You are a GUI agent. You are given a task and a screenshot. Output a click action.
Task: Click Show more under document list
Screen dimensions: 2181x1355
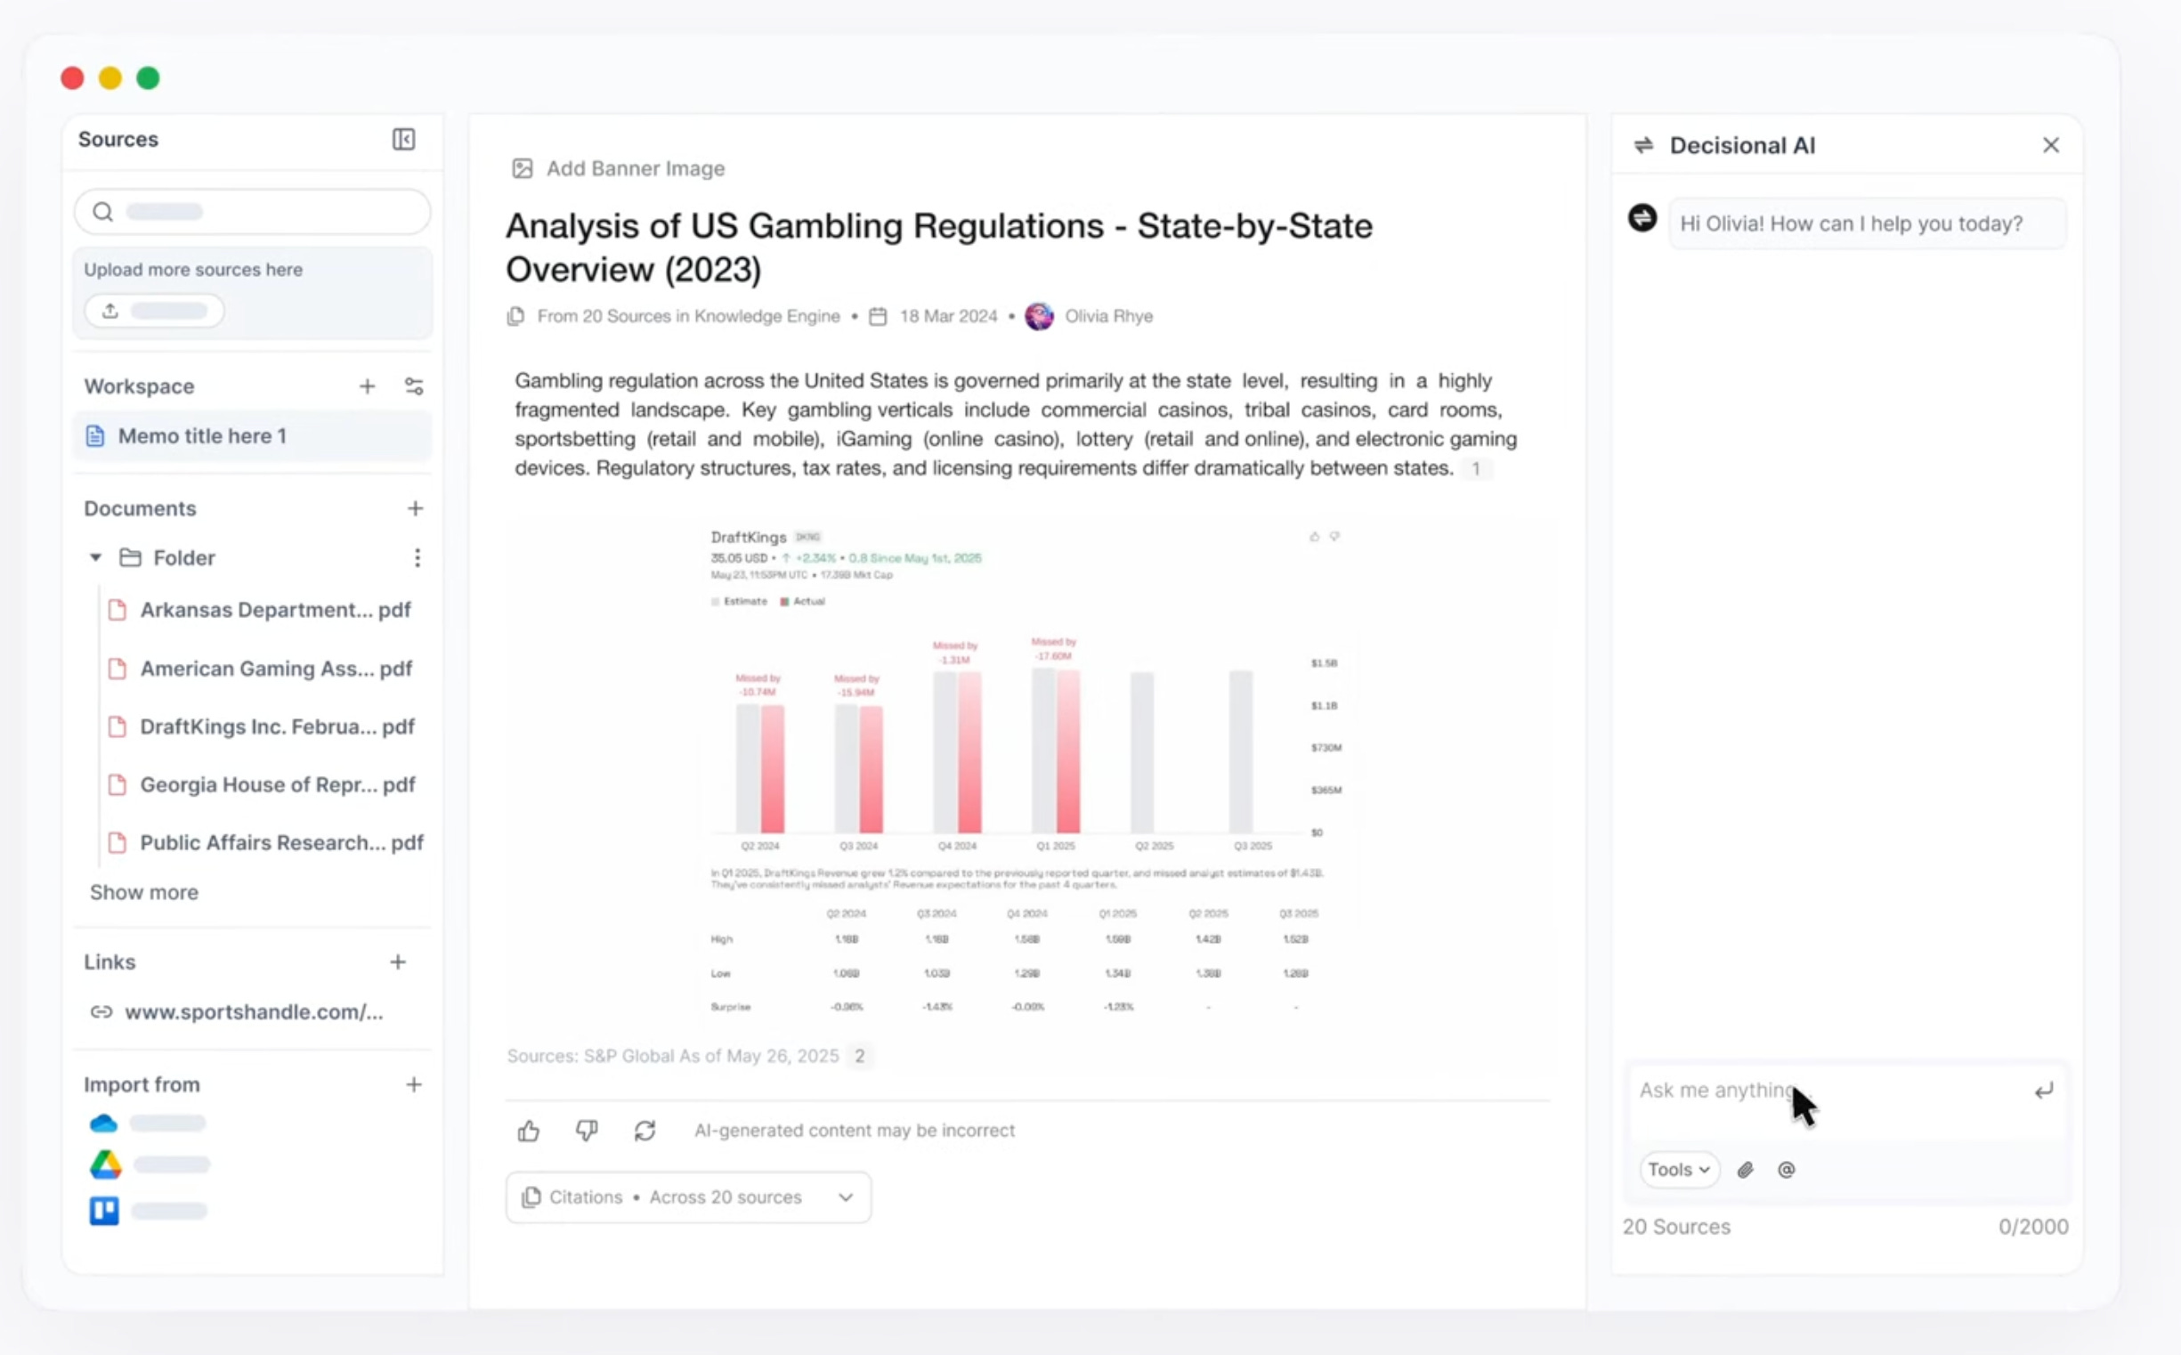point(144,892)
